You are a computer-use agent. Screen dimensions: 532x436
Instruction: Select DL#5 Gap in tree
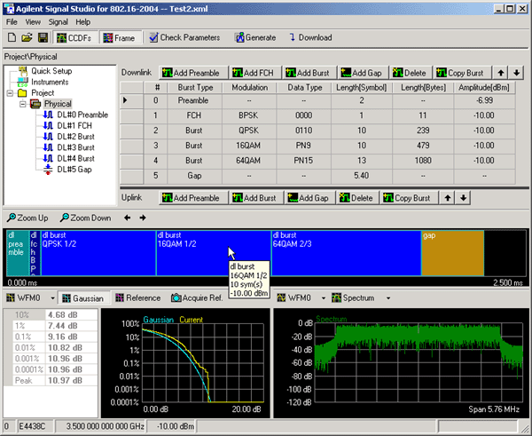74,170
